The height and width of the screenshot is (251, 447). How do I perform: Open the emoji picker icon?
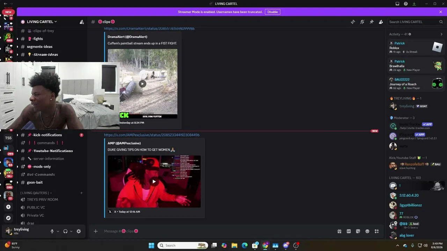point(367,231)
